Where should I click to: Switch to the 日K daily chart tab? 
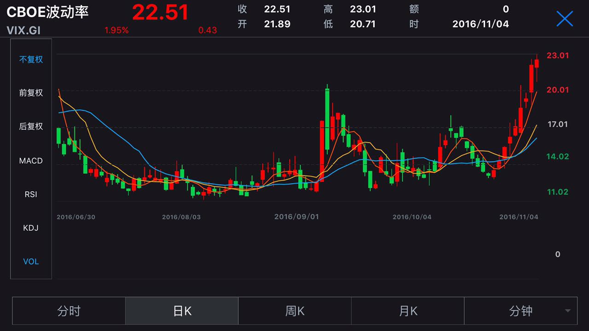(x=182, y=311)
